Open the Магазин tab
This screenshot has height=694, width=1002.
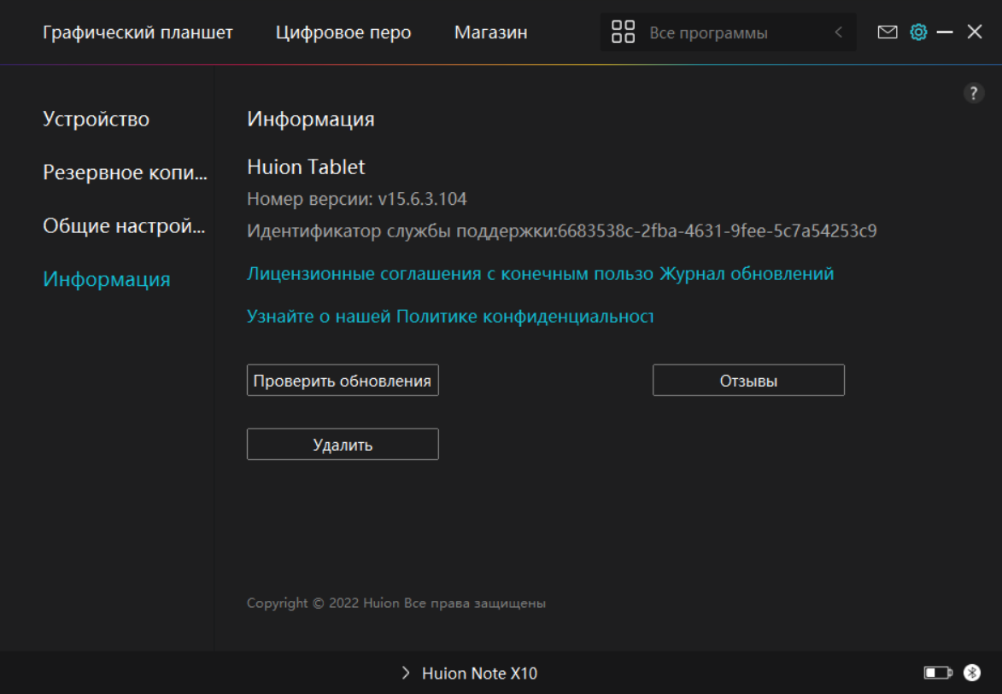491,32
